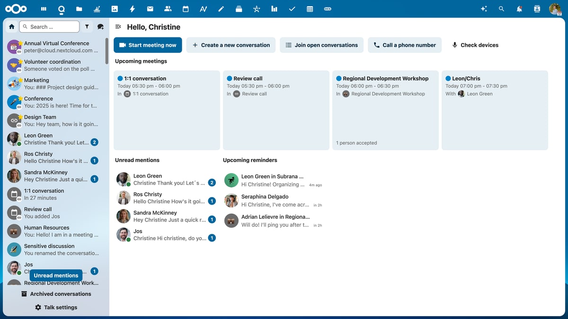Viewport: 568px width, 319px height.
Task: Click the new conversation chat-plus icon
Action: [100, 27]
